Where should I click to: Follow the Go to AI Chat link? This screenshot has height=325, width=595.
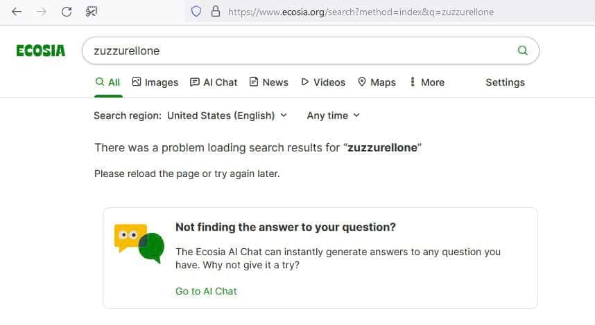206,291
